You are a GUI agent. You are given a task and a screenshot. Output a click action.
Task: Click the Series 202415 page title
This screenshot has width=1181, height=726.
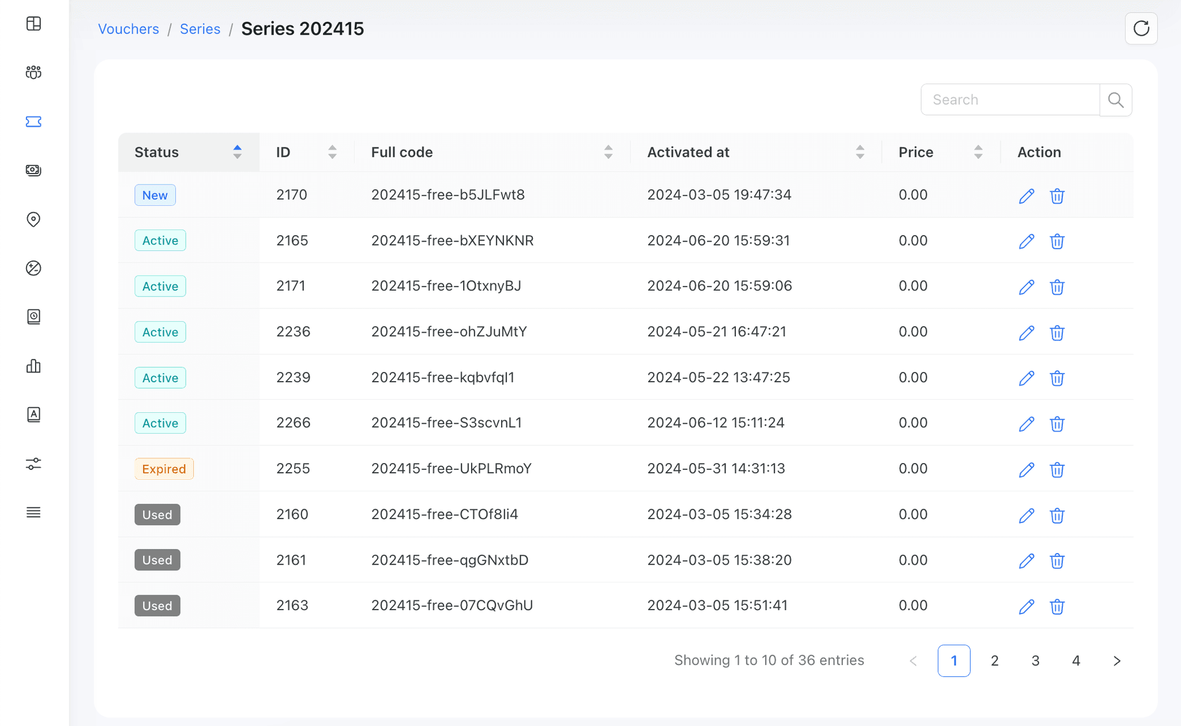(x=303, y=29)
